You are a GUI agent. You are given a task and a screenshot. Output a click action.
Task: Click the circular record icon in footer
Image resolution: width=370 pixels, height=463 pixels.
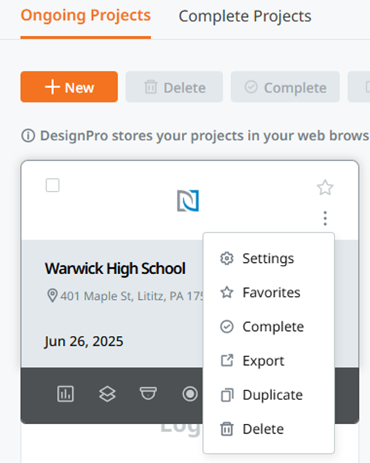click(x=190, y=394)
